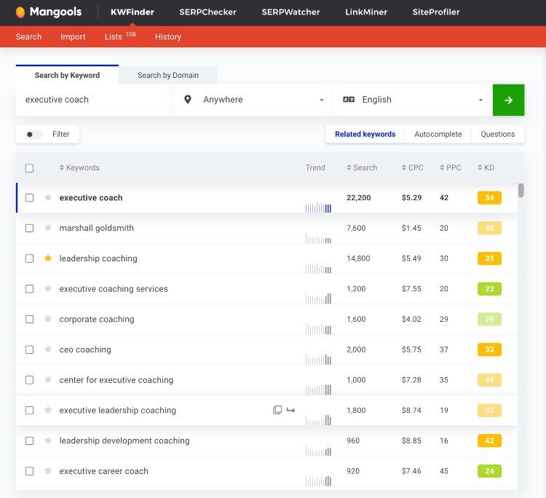View trend chart for corporate coaching
This screenshot has width=546, height=498.
tap(318, 329)
